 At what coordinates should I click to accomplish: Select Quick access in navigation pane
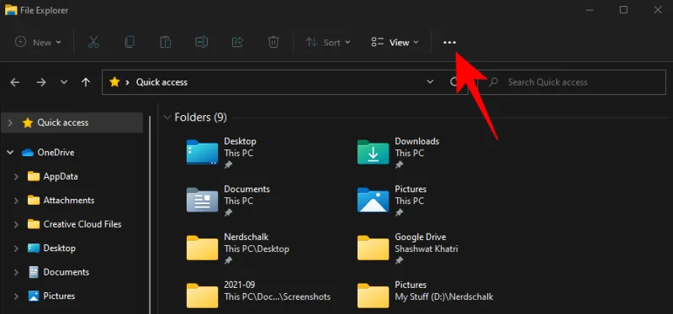point(72,123)
